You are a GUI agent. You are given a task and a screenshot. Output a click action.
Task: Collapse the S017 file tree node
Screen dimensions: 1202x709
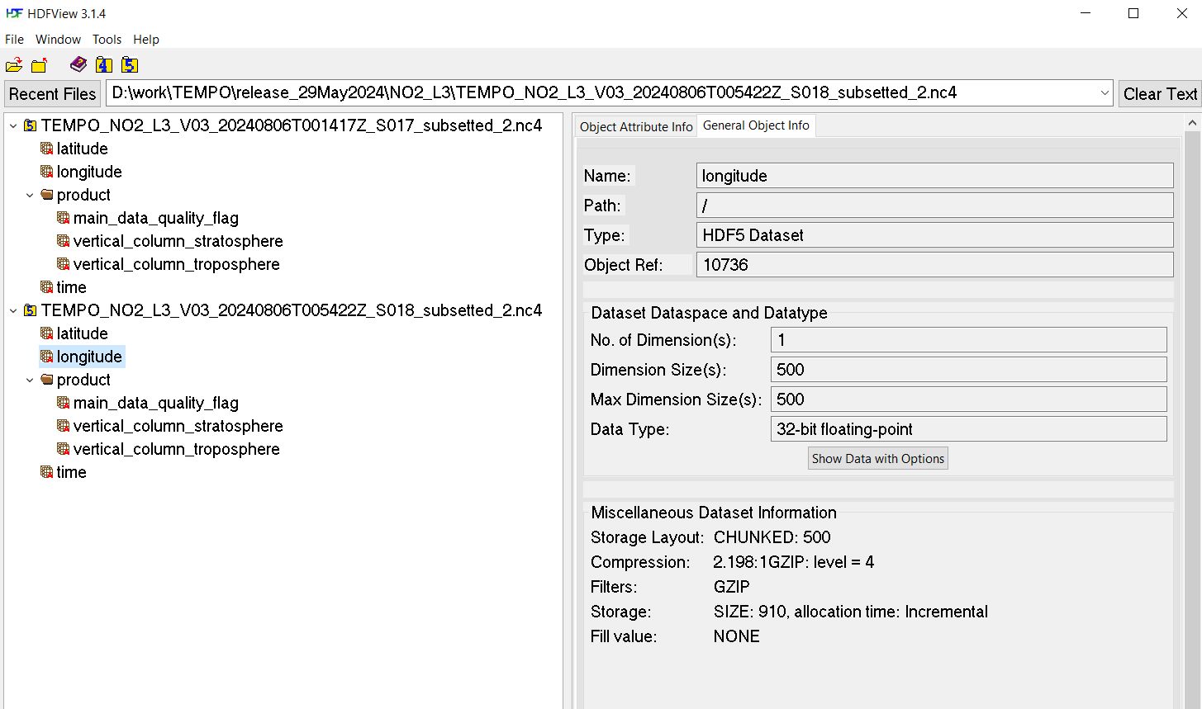13,126
